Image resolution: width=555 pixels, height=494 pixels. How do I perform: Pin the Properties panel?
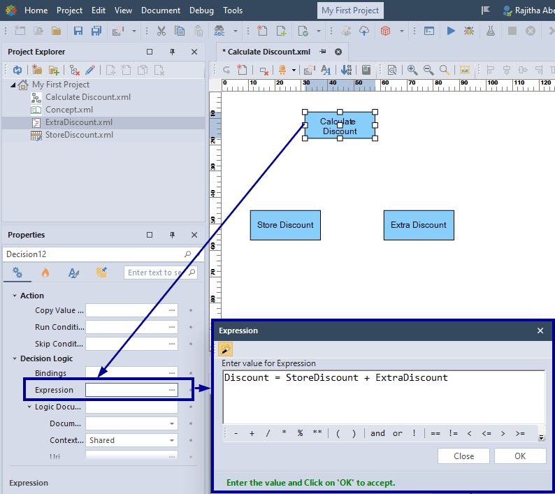pyautogui.click(x=172, y=235)
